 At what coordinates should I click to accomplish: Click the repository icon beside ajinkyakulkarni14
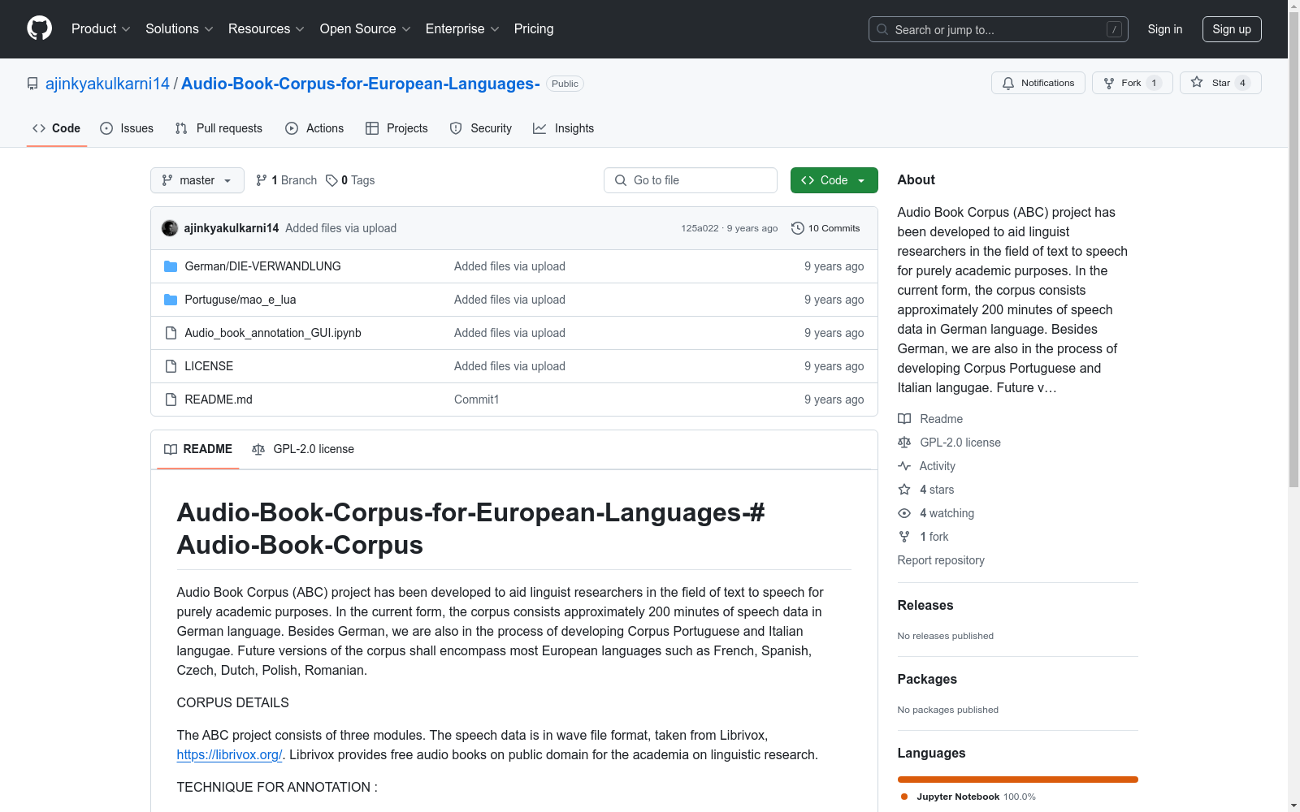32,84
